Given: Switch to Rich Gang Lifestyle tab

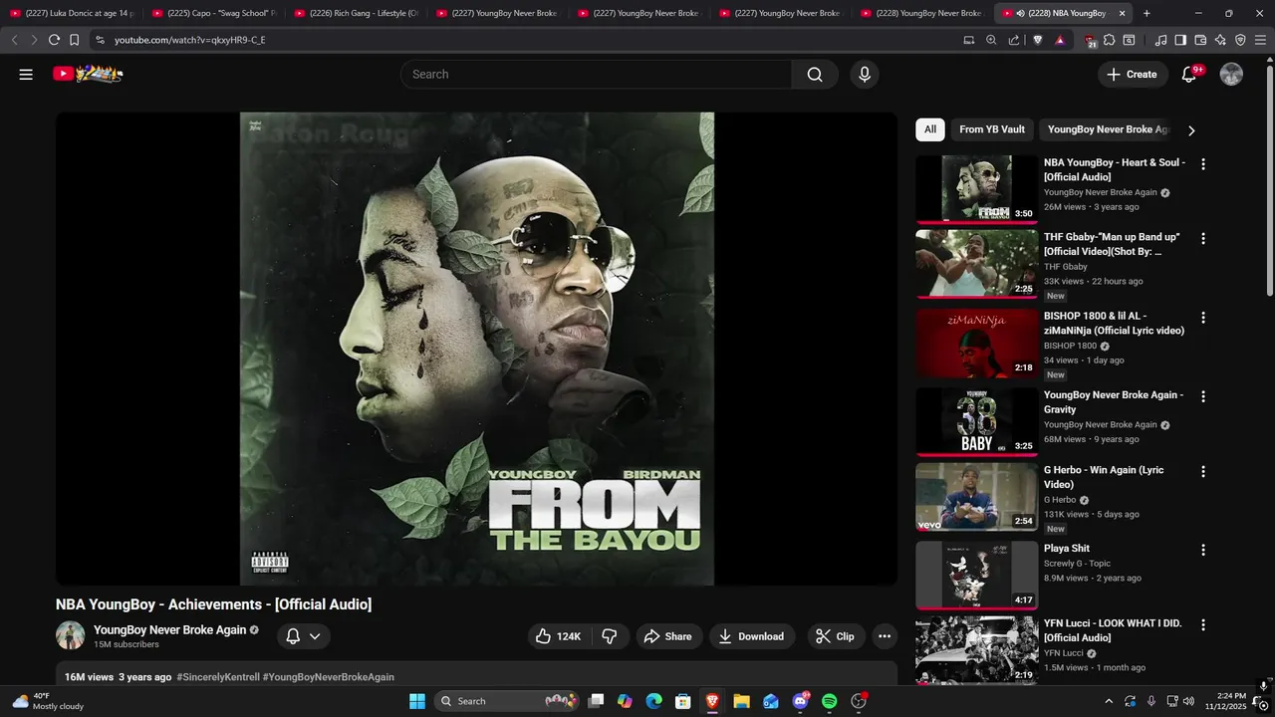Looking at the screenshot, I should [x=356, y=13].
